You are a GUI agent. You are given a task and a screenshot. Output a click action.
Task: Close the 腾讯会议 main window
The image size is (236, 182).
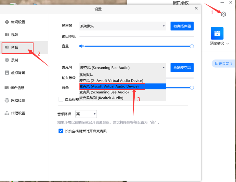231,2
